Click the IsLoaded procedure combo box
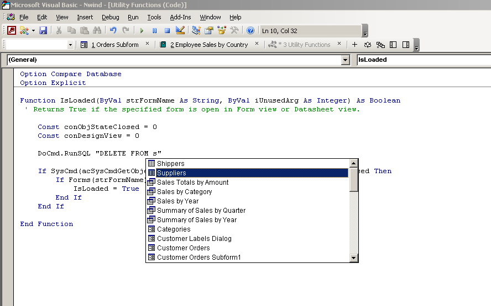The height and width of the screenshot is (306, 491). coord(424,60)
